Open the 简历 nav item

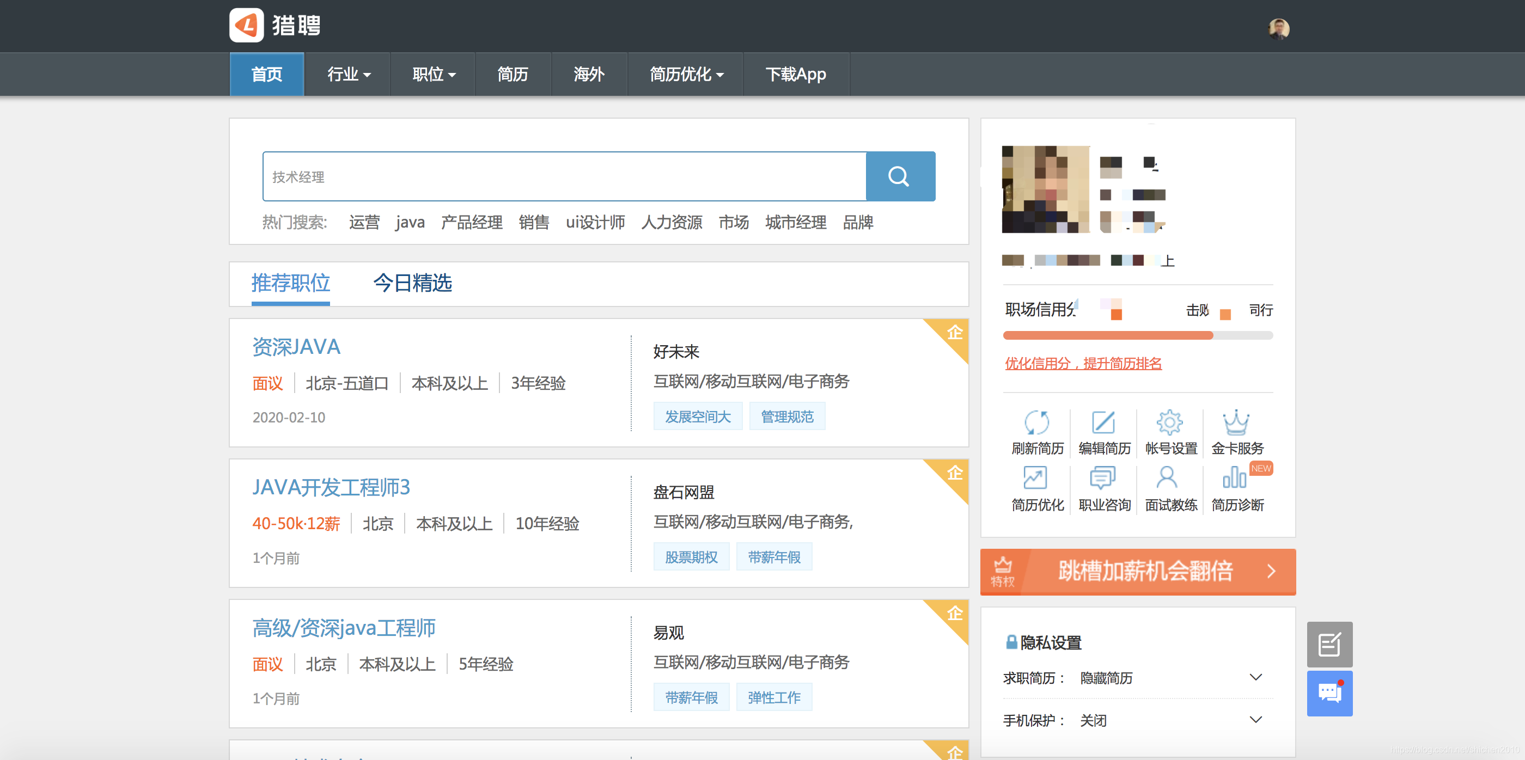pos(513,74)
